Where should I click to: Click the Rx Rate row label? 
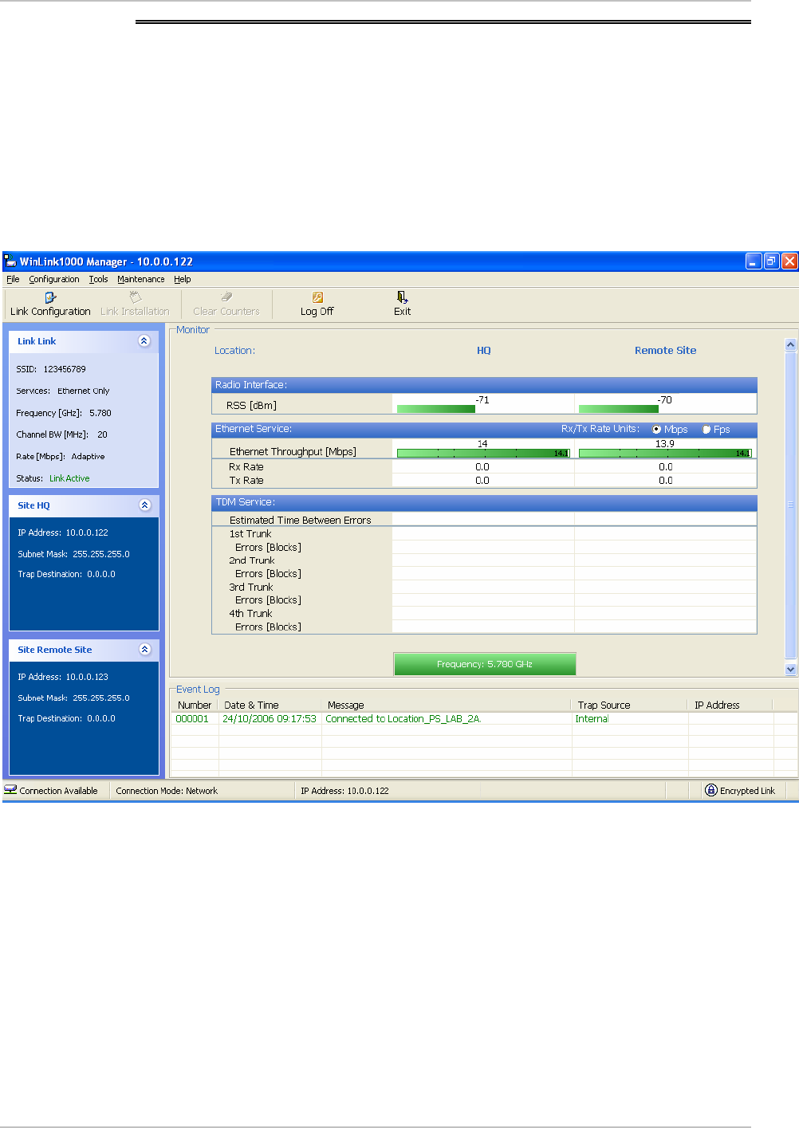pos(246,467)
